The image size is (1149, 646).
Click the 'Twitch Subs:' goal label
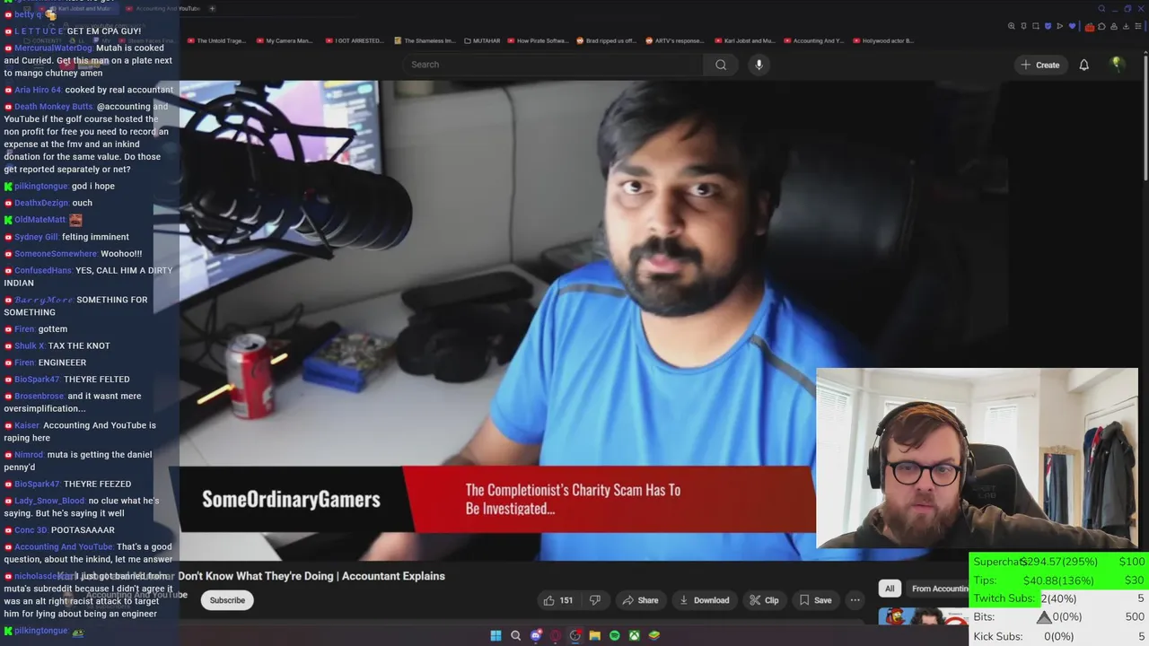click(x=1005, y=598)
